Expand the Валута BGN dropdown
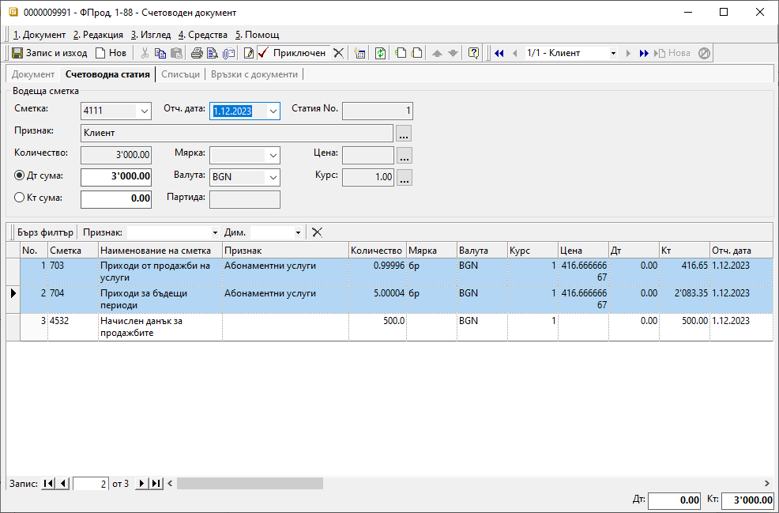This screenshot has height=513, width=779. pos(273,177)
